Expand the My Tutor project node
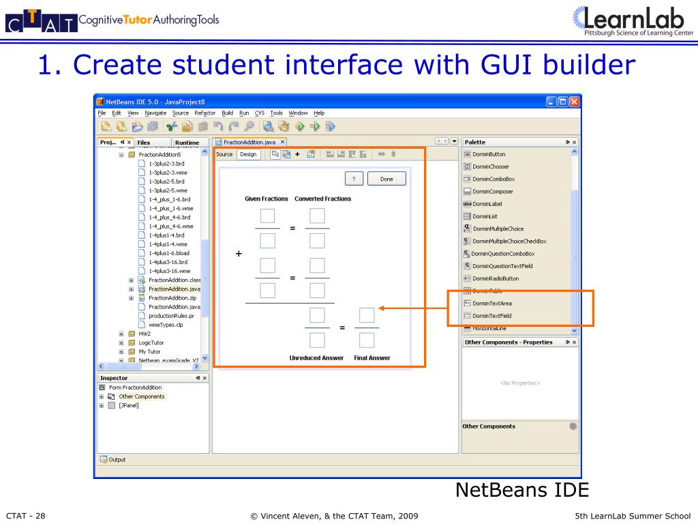The width and height of the screenshot is (698, 524). [121, 351]
